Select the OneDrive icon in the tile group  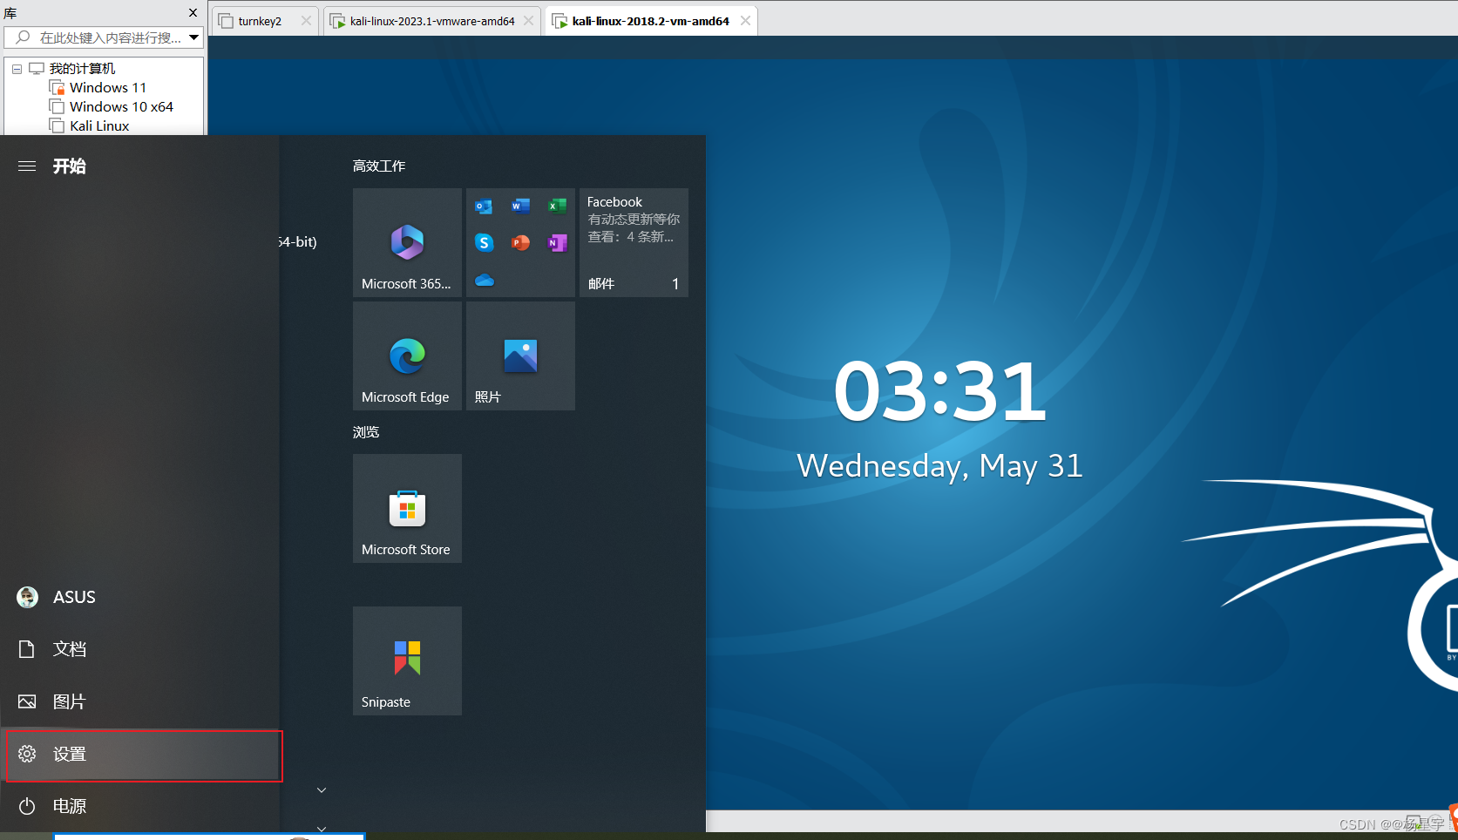click(x=485, y=281)
